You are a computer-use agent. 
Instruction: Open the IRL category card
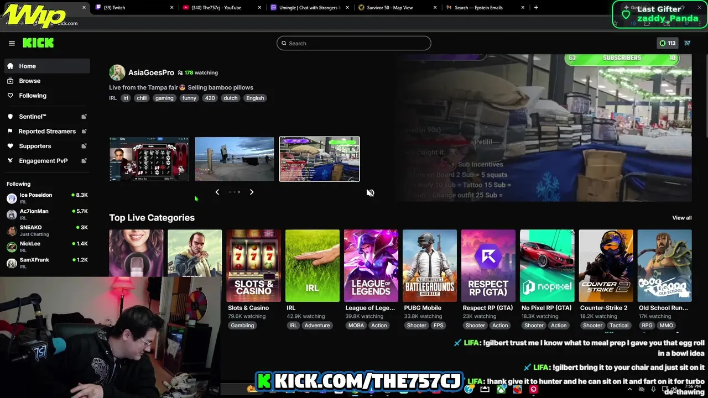tap(313, 266)
